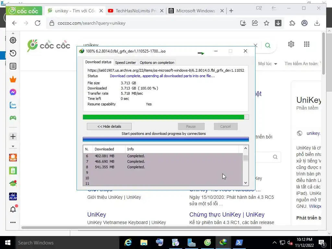Open the extensions puzzle icon
The height and width of the screenshot is (249, 332).
tap(292, 23)
